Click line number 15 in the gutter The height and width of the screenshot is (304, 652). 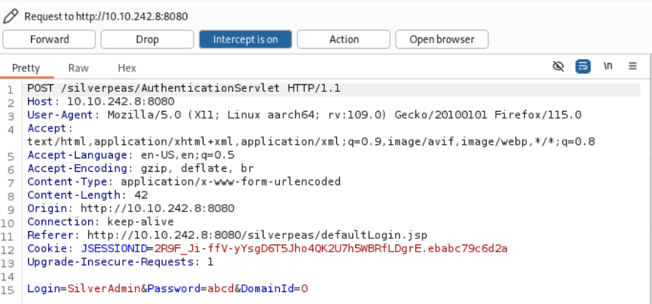click(x=7, y=291)
